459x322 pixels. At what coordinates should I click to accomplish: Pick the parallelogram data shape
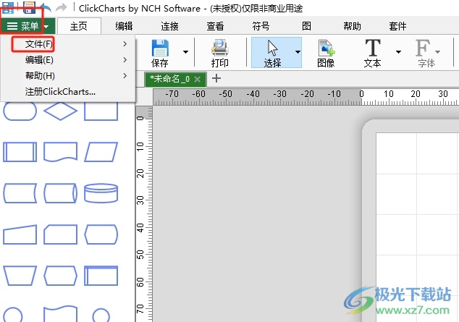101,152
